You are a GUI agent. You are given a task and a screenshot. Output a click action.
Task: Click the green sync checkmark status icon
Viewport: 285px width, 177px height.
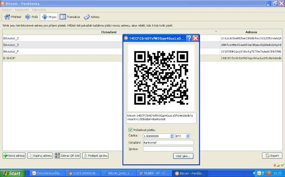pyautogui.click(x=282, y=165)
